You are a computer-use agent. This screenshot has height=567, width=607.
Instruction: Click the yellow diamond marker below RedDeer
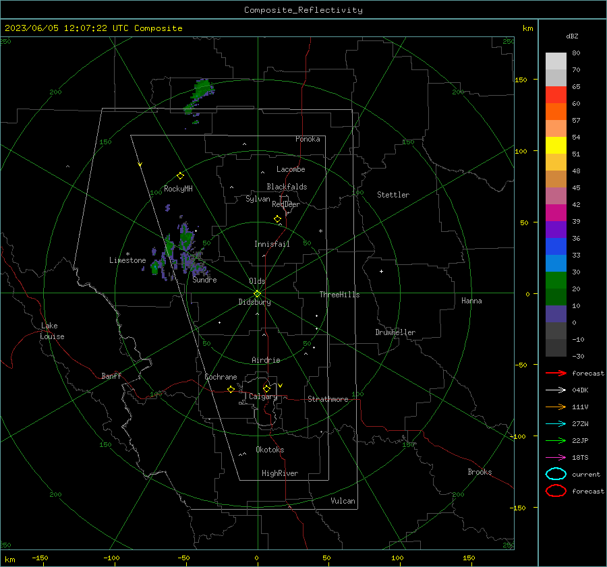[x=277, y=219]
